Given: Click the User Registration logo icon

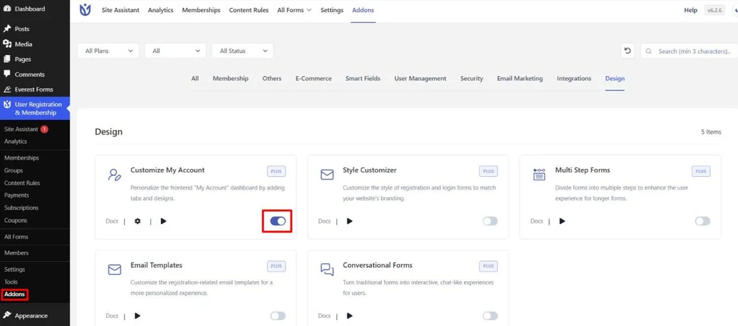Looking at the screenshot, I should [85, 10].
